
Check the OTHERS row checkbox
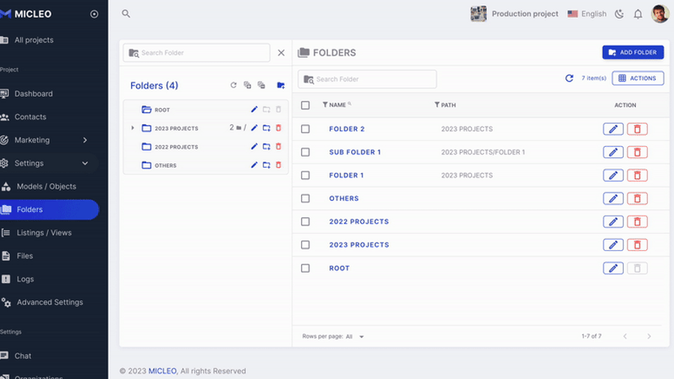[306, 198]
